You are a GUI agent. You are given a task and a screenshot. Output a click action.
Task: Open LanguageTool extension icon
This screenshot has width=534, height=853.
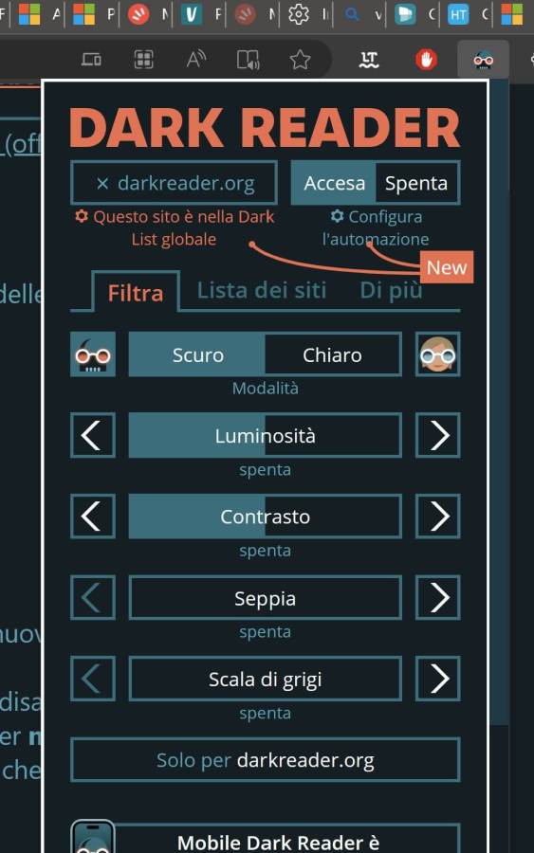[x=369, y=60]
